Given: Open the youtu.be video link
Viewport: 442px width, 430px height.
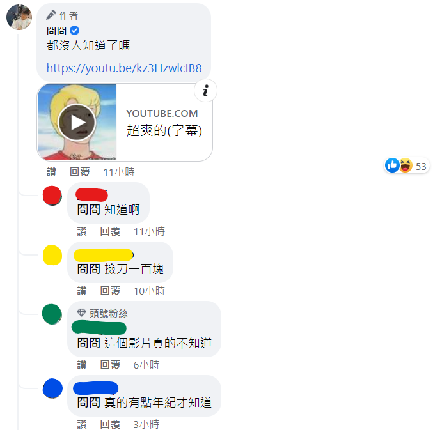Looking at the screenshot, I should [124, 68].
